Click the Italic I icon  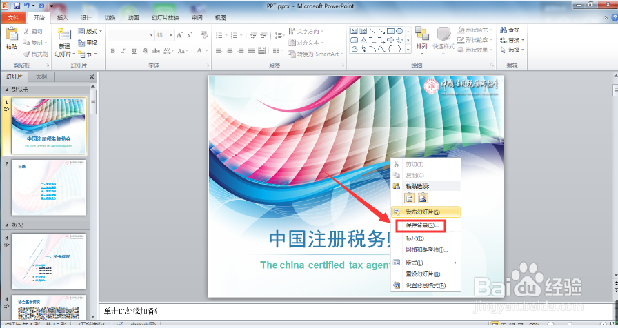pos(123,51)
